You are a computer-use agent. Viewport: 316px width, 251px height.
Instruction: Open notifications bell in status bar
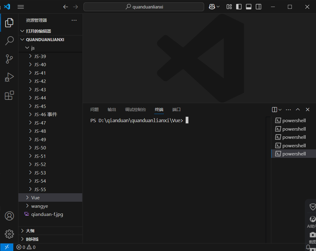pos(308,247)
